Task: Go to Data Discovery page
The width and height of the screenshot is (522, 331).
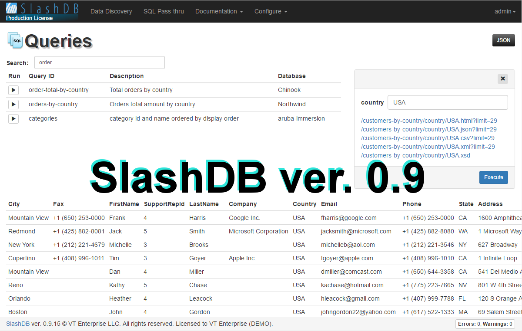Action: point(111,12)
